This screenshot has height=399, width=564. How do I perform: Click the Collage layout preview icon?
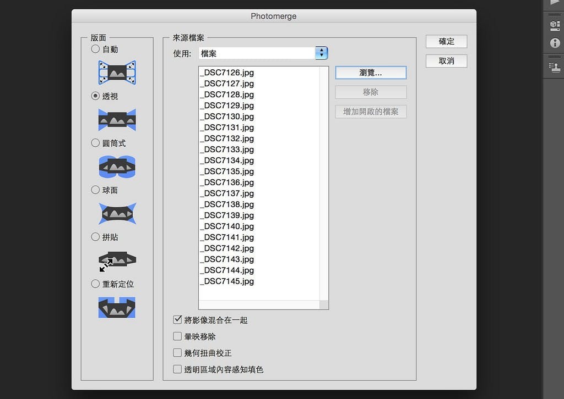click(x=117, y=261)
